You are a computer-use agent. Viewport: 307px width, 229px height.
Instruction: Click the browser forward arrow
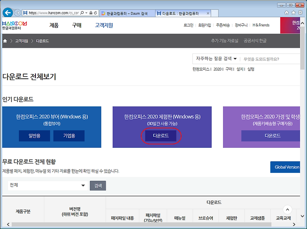click(17, 13)
